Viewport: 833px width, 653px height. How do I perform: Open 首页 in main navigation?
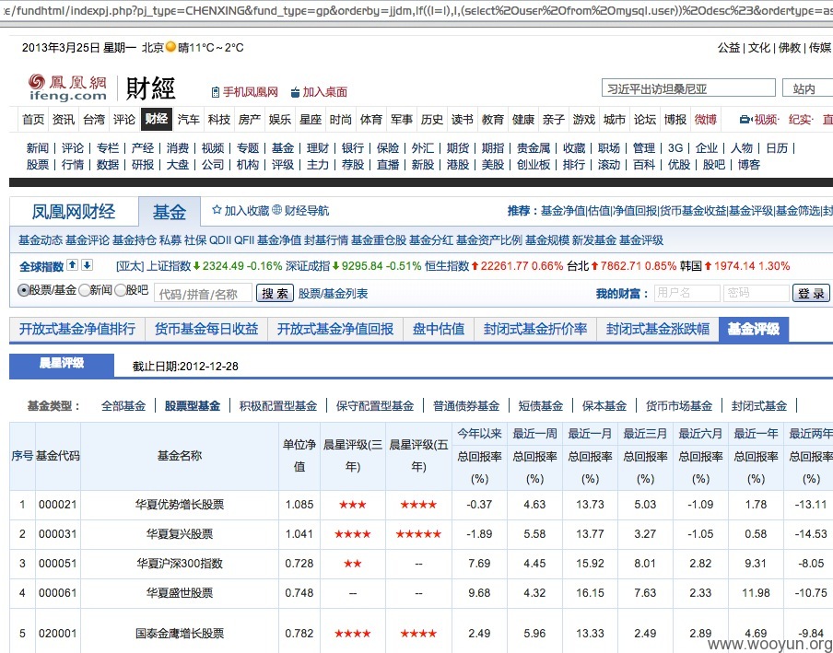click(x=33, y=120)
